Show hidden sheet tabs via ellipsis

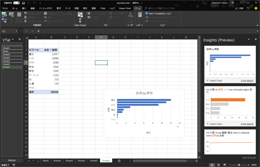pos(38,161)
